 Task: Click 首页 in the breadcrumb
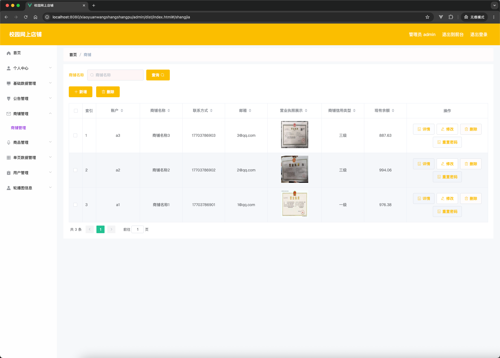tap(73, 55)
